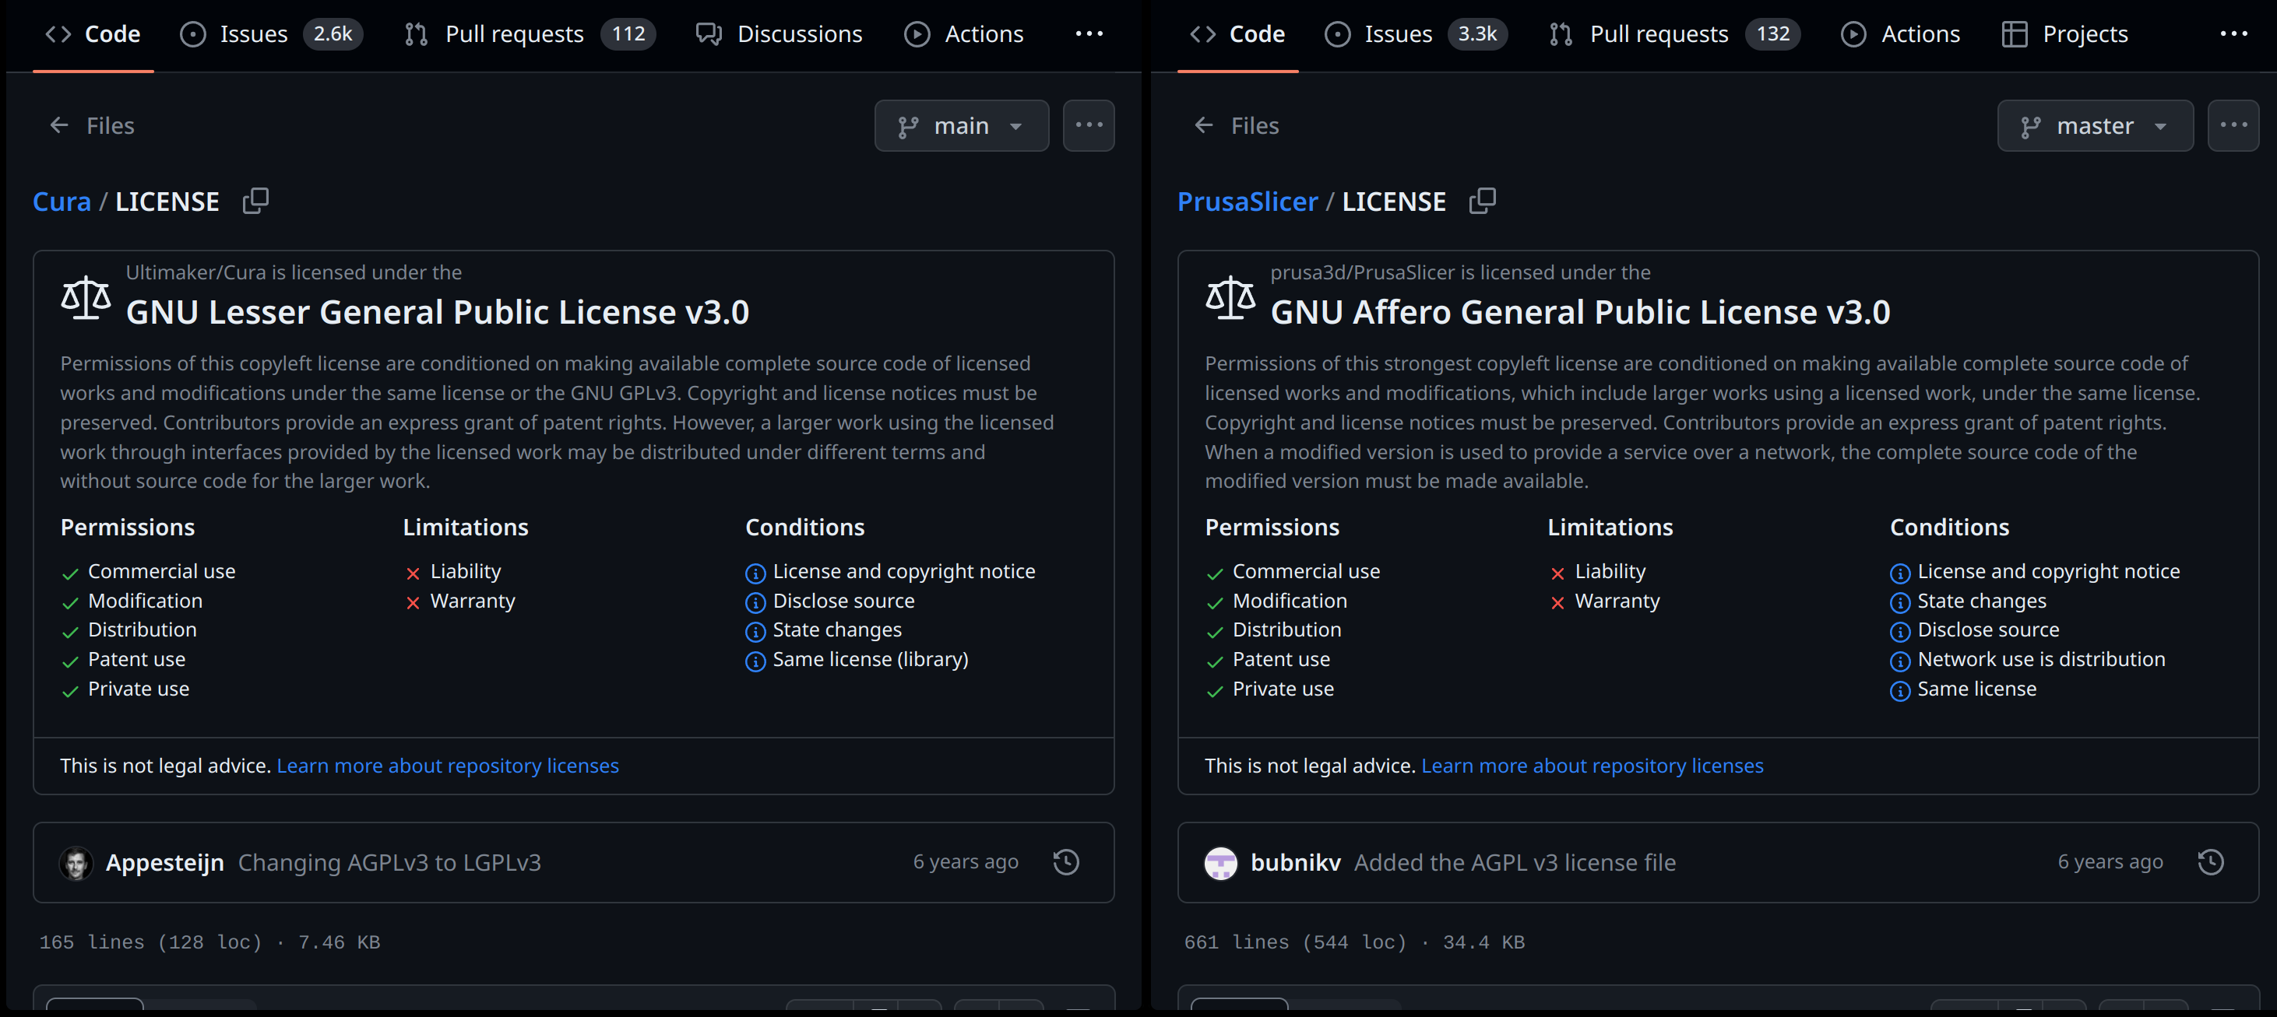Image resolution: width=2277 pixels, height=1017 pixels.
Task: Click pull request icon in Cura nav
Action: pos(417,33)
